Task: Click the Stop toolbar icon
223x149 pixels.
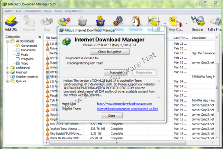Action: [x=47, y=21]
